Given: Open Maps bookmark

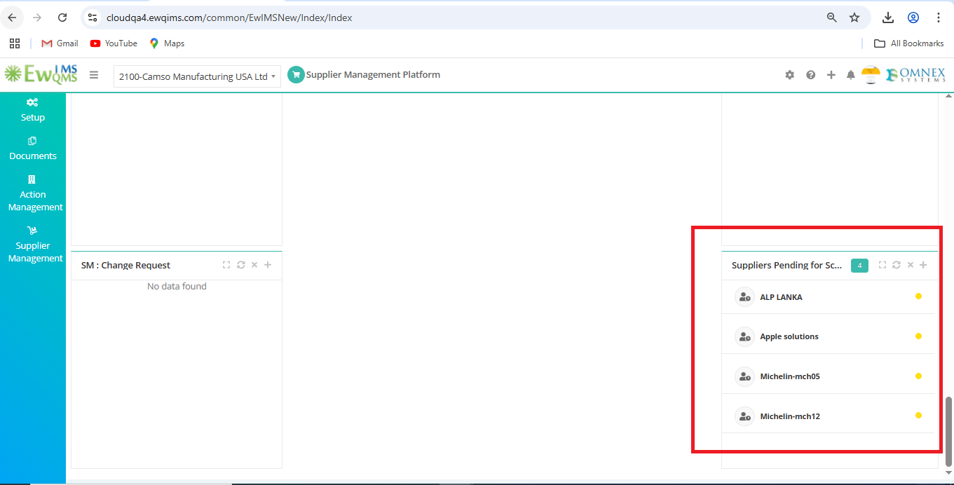Looking at the screenshot, I should tap(167, 43).
